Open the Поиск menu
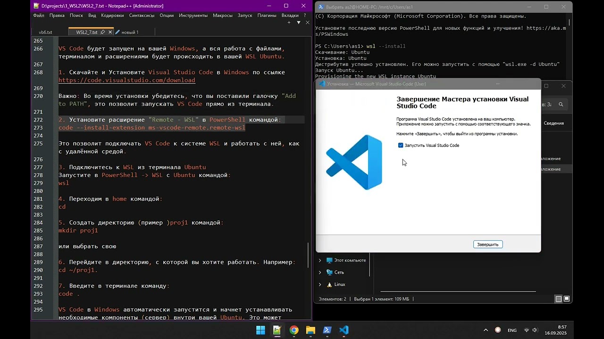 76,15
